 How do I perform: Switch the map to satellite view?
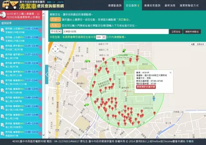(200, 44)
